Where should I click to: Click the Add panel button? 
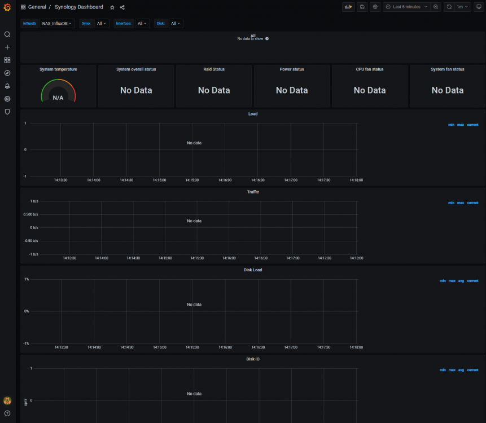(x=348, y=7)
